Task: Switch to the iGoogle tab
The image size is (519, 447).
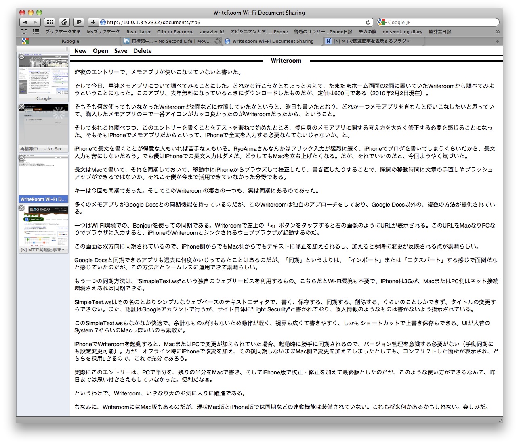Action: (70, 41)
